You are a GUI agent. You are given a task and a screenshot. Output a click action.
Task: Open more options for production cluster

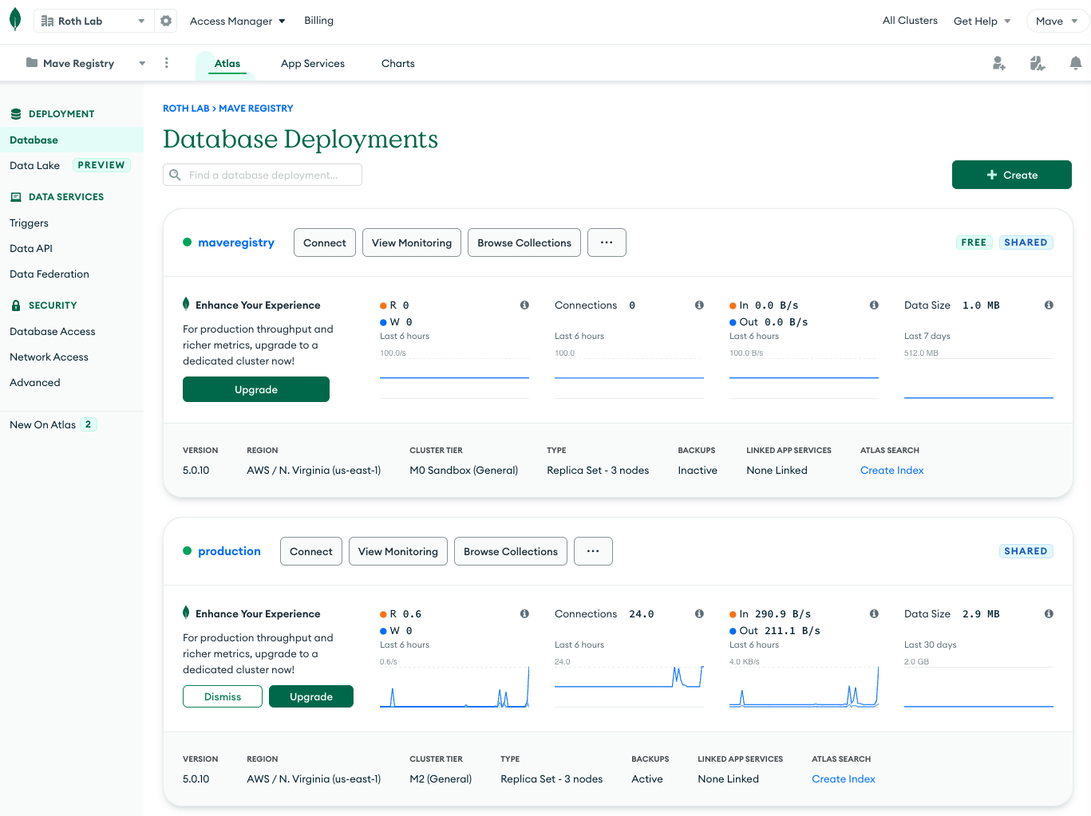[593, 551]
